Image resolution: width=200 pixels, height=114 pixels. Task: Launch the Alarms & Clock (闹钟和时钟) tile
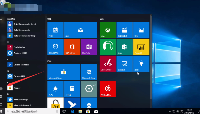55,47
